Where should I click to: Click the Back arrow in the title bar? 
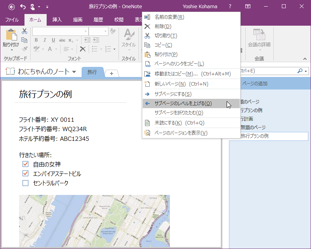pyautogui.click(x=12, y=6)
